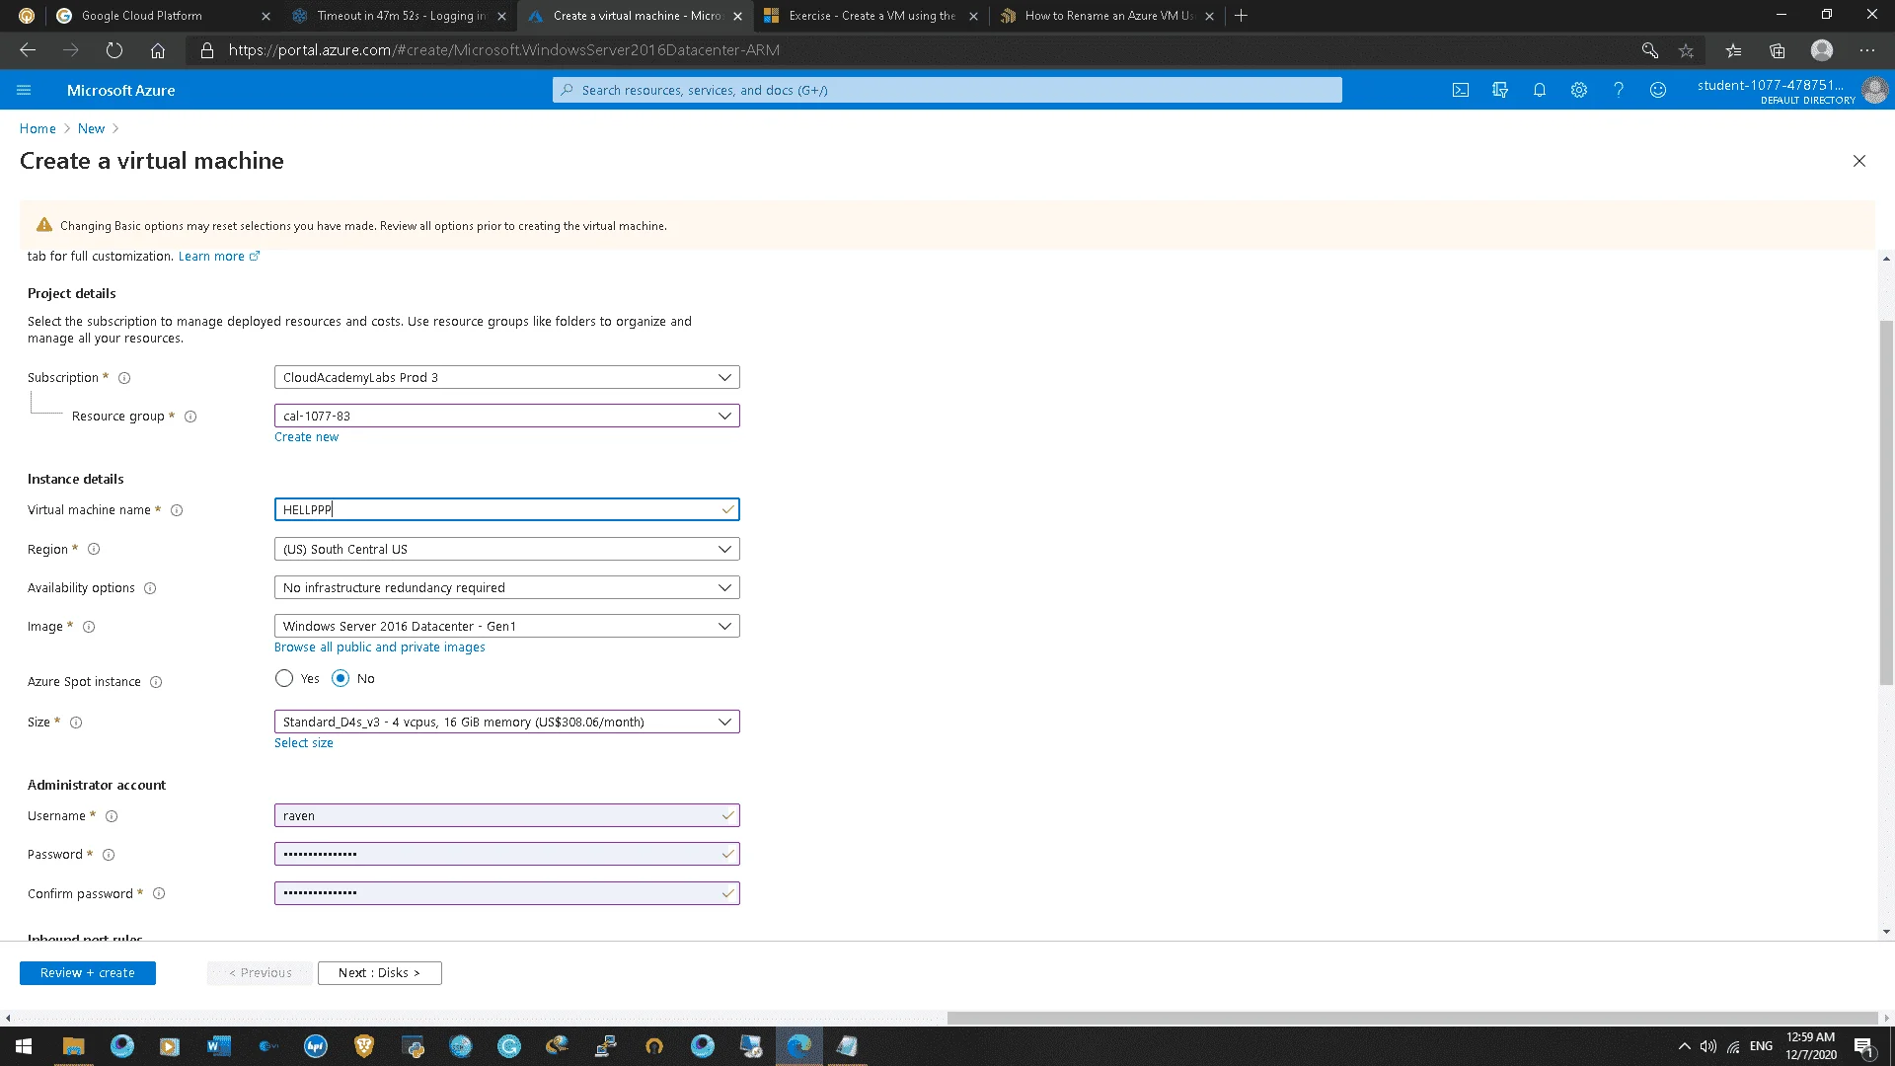Switch to How to Rename an Azure VM tab
The height and width of the screenshot is (1066, 1895).
click(x=1107, y=16)
